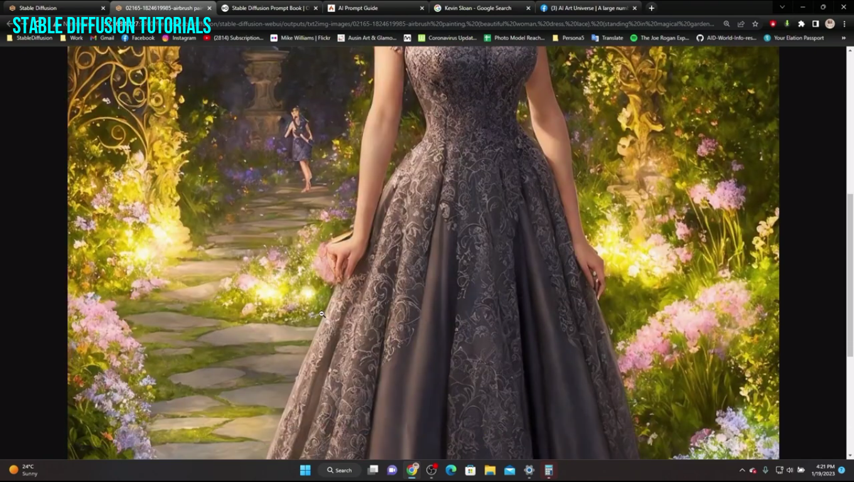Click the zoom magnifier icon in address bar
The width and height of the screenshot is (854, 482).
pyautogui.click(x=727, y=24)
